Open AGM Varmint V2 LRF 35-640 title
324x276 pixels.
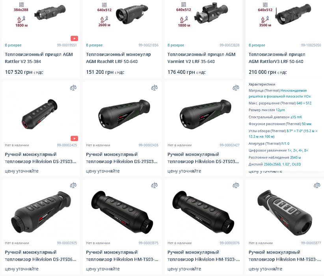(x=201, y=58)
